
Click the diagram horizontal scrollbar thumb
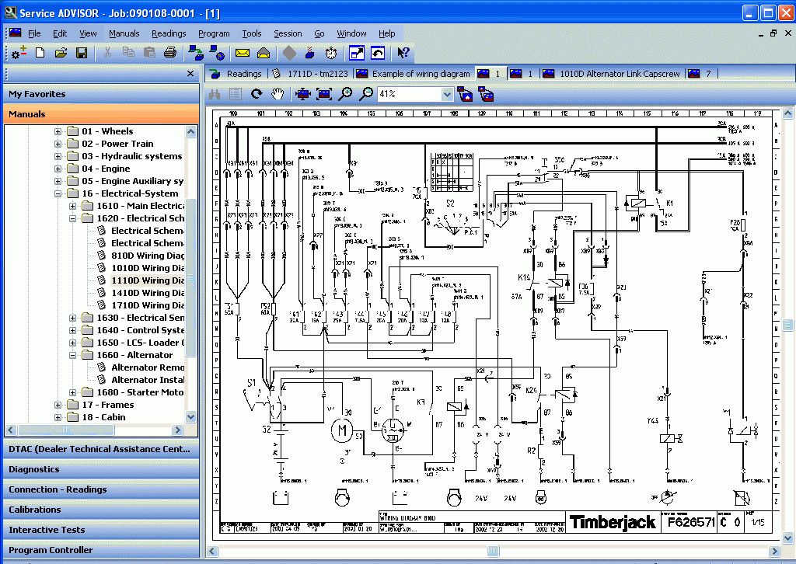tap(493, 551)
